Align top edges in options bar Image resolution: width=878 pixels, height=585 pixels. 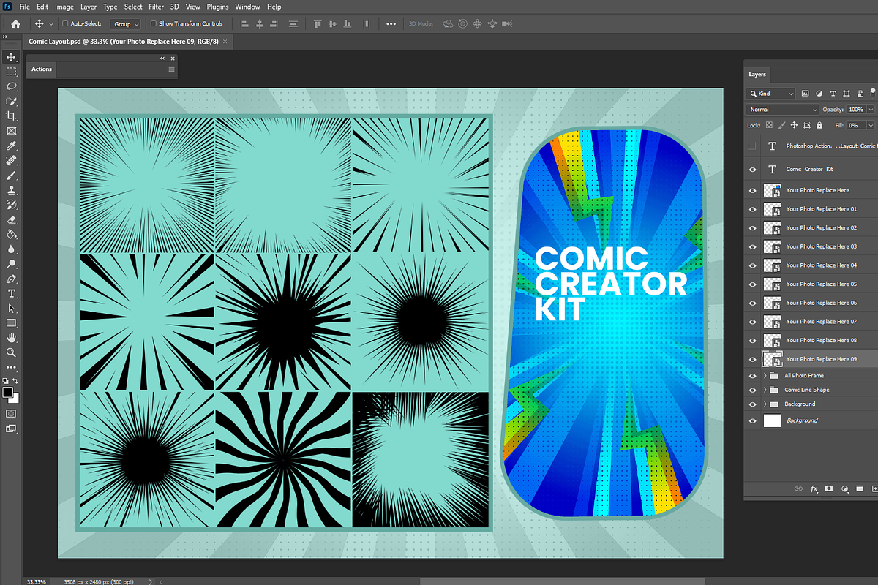[x=318, y=23]
